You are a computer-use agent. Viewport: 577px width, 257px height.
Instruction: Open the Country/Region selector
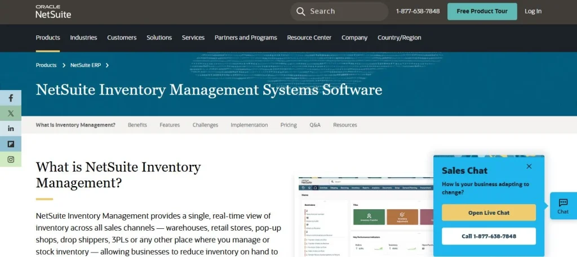click(x=400, y=38)
